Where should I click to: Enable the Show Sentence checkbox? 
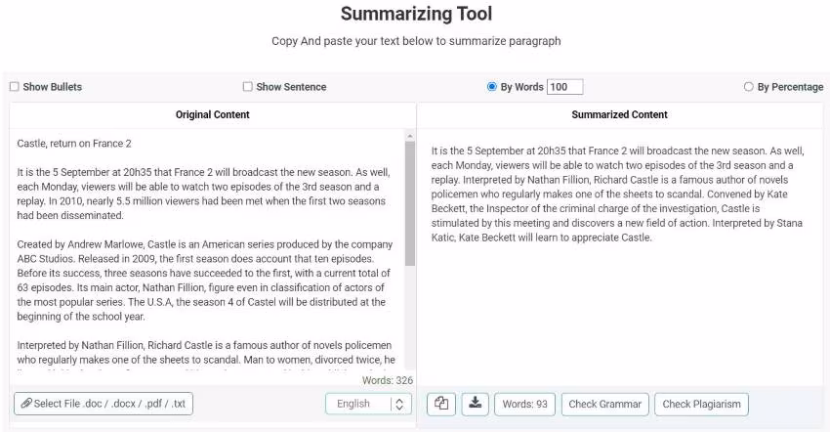point(248,87)
